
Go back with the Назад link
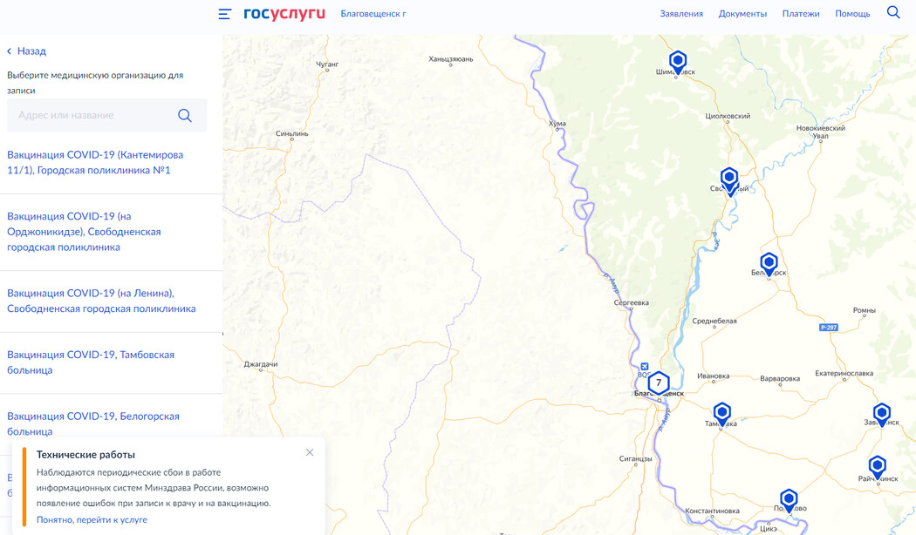(x=26, y=51)
